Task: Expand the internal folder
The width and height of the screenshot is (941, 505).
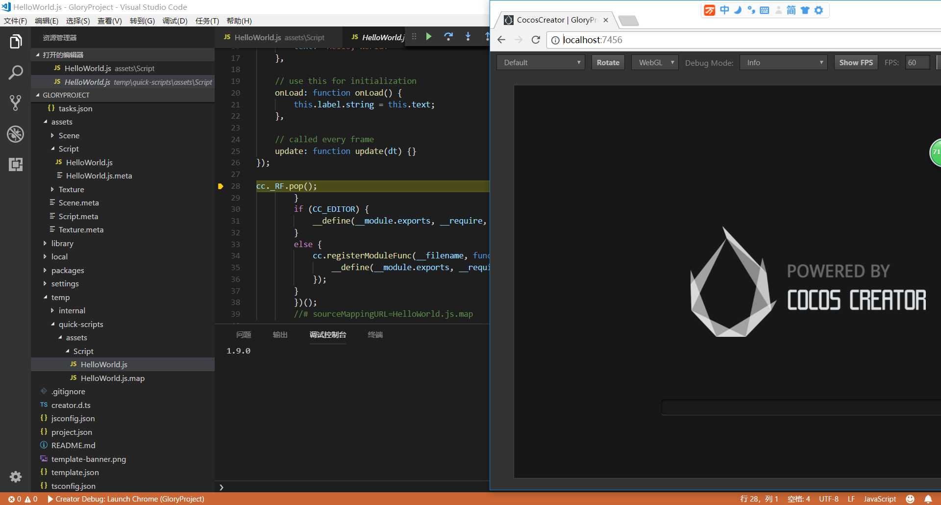Action: pos(72,311)
